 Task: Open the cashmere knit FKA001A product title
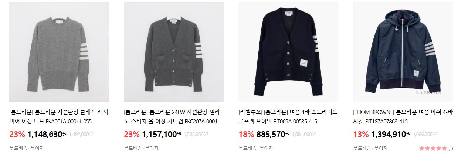pos(54,116)
